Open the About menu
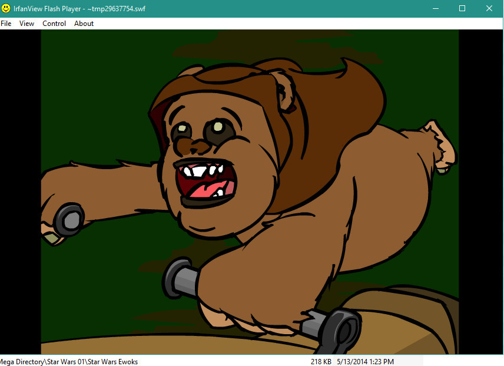 point(84,24)
